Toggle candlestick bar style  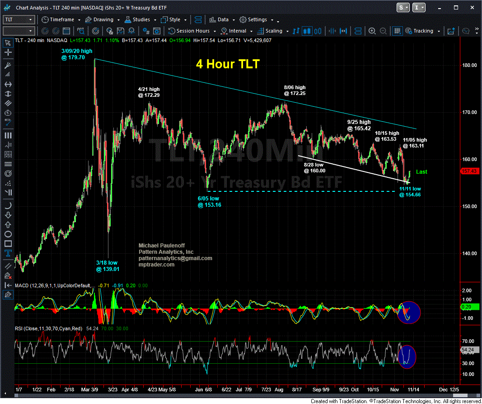[x=308, y=31]
